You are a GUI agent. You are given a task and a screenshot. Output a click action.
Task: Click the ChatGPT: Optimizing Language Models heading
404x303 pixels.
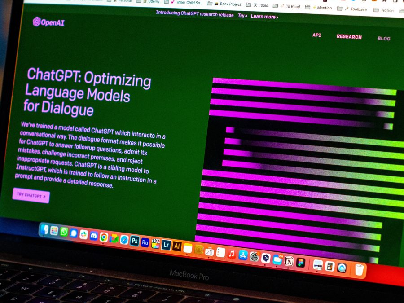click(x=88, y=92)
